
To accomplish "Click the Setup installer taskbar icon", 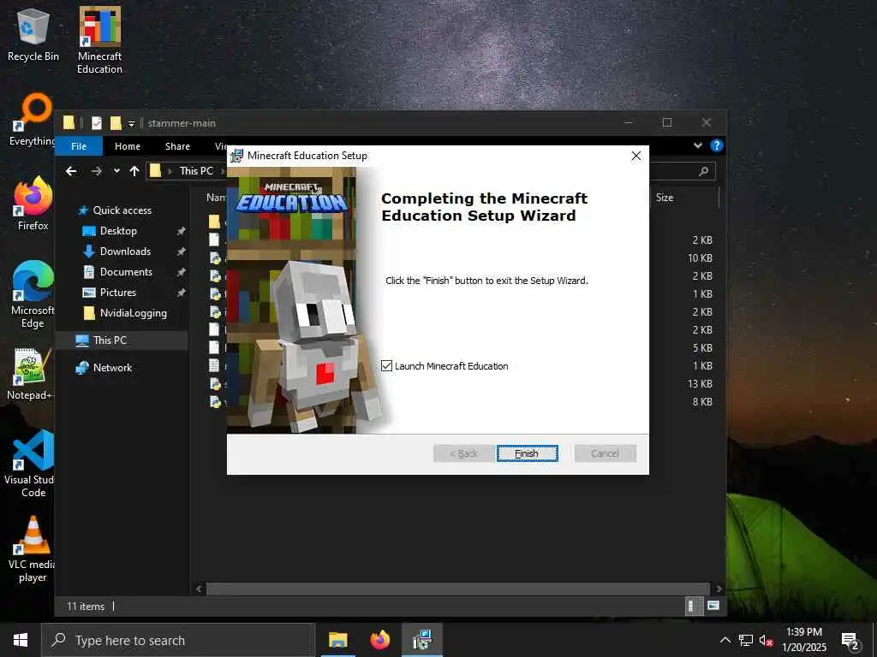I will pyautogui.click(x=422, y=640).
